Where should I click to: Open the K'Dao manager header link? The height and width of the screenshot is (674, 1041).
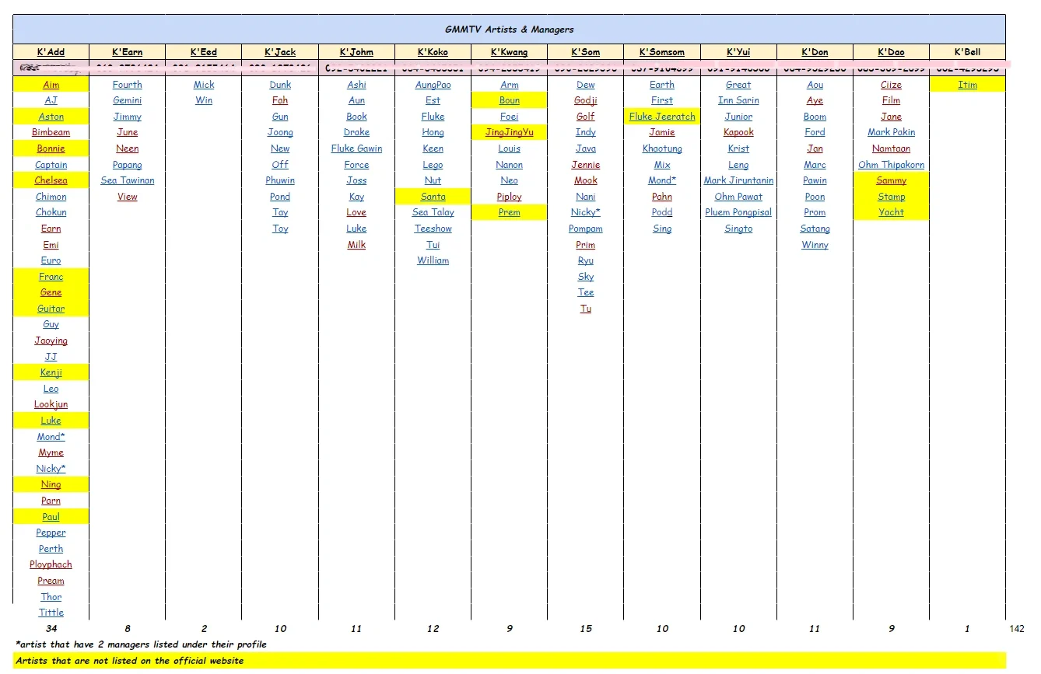pyautogui.click(x=891, y=52)
